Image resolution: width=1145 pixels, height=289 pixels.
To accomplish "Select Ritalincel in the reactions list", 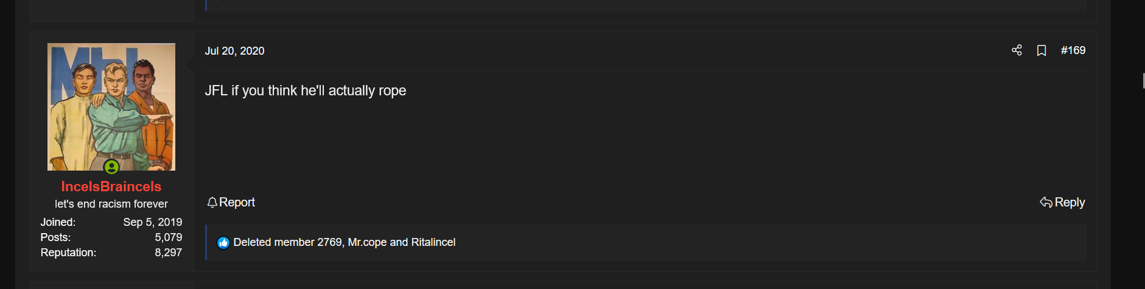I will click(433, 242).
